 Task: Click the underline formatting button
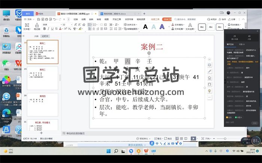click(52, 29)
